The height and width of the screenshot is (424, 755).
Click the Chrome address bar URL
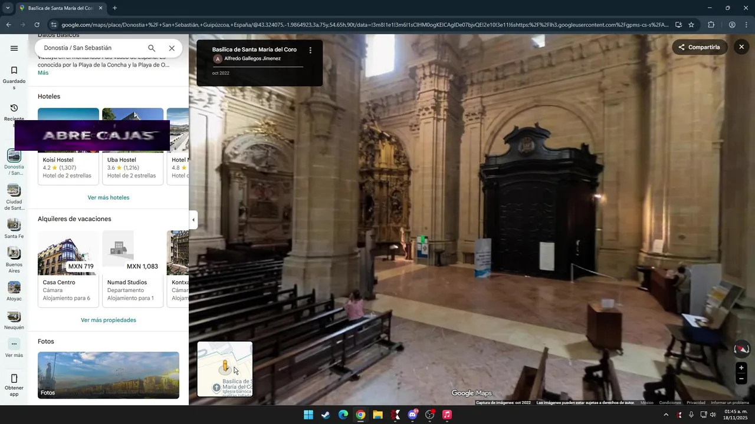[365, 25]
